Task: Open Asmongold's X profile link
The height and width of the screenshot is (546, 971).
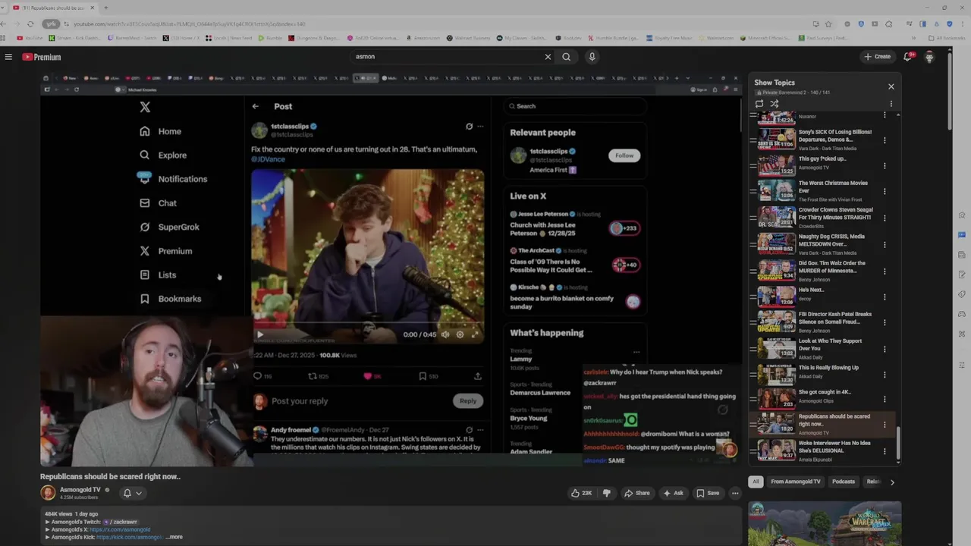Action: tap(120, 529)
